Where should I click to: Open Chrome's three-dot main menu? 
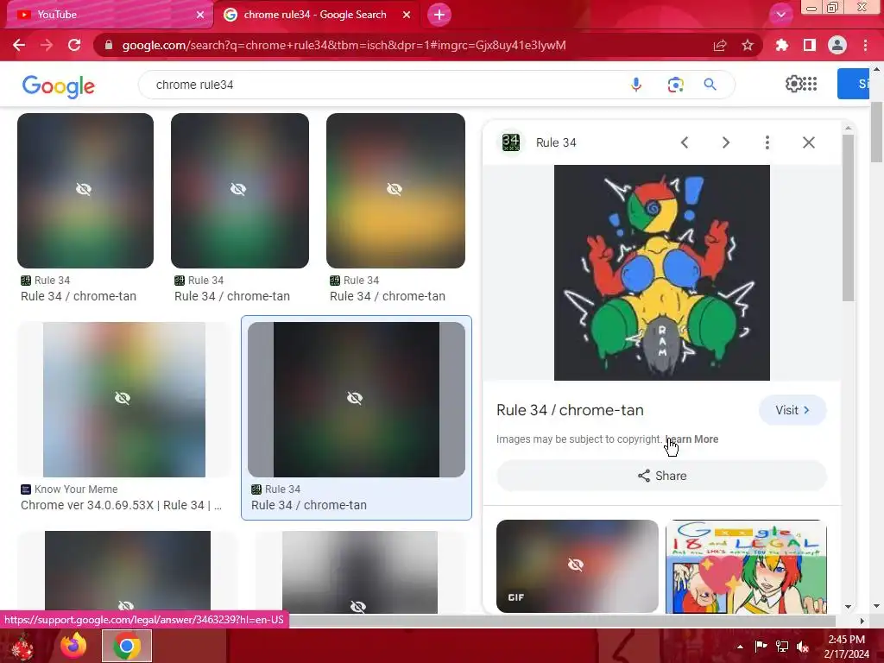pos(865,45)
